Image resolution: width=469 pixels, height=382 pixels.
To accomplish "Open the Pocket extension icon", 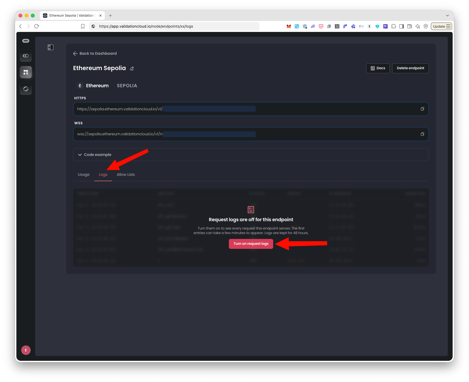I will [321, 26].
